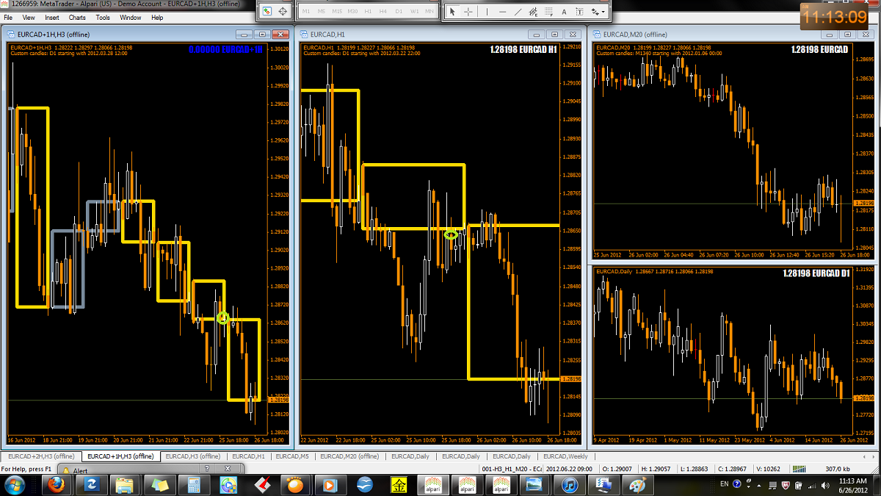Select the Cursor arrow tool
Viewport: 881px width, 496px height.
(x=452, y=12)
